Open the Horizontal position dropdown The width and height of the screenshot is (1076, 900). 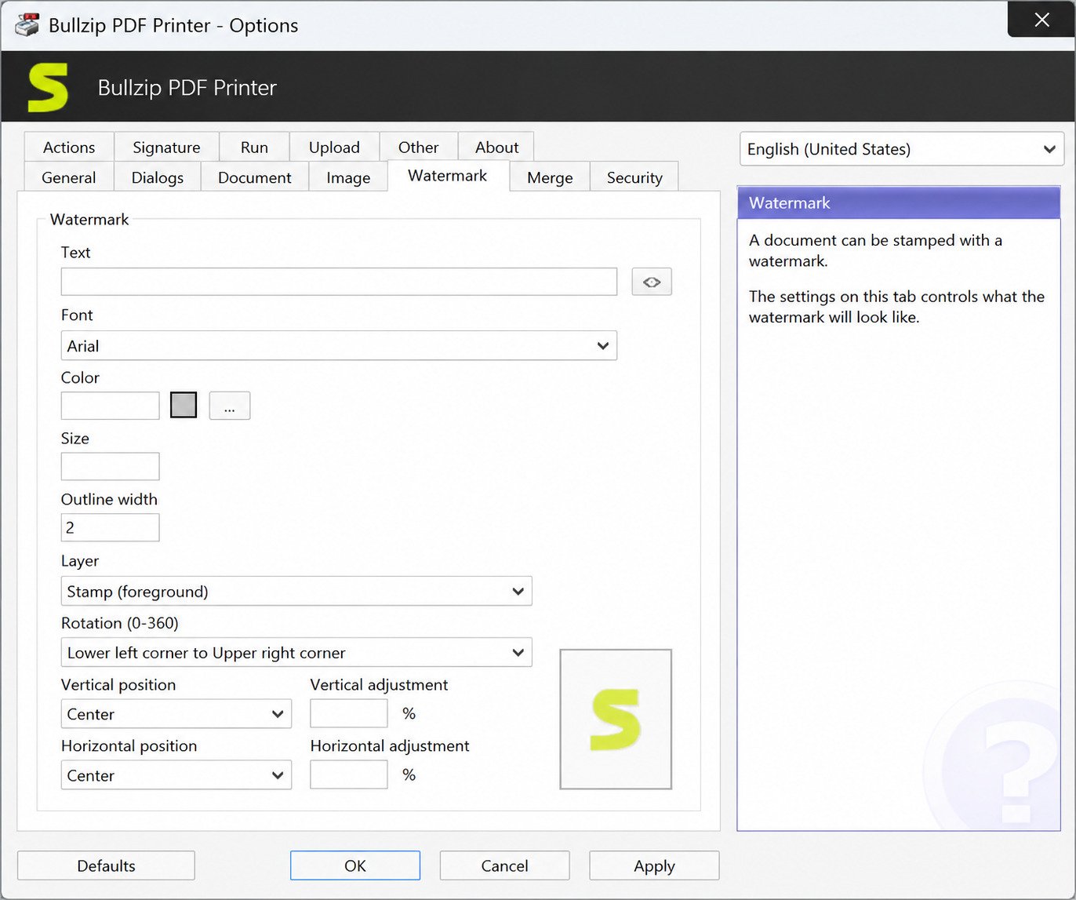(176, 774)
